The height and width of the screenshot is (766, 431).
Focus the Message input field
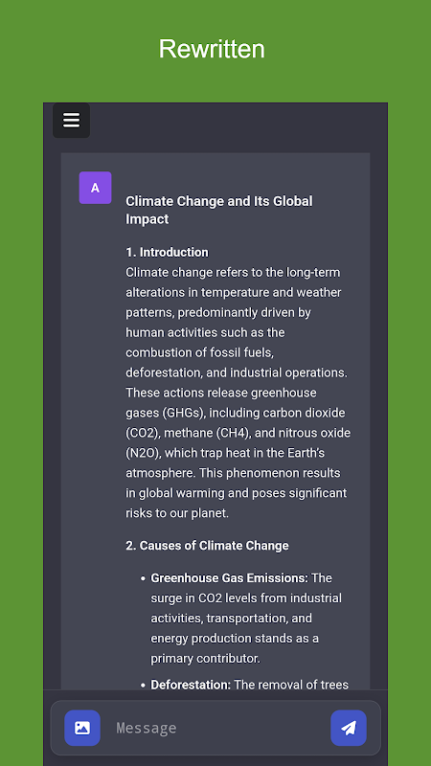(215, 728)
